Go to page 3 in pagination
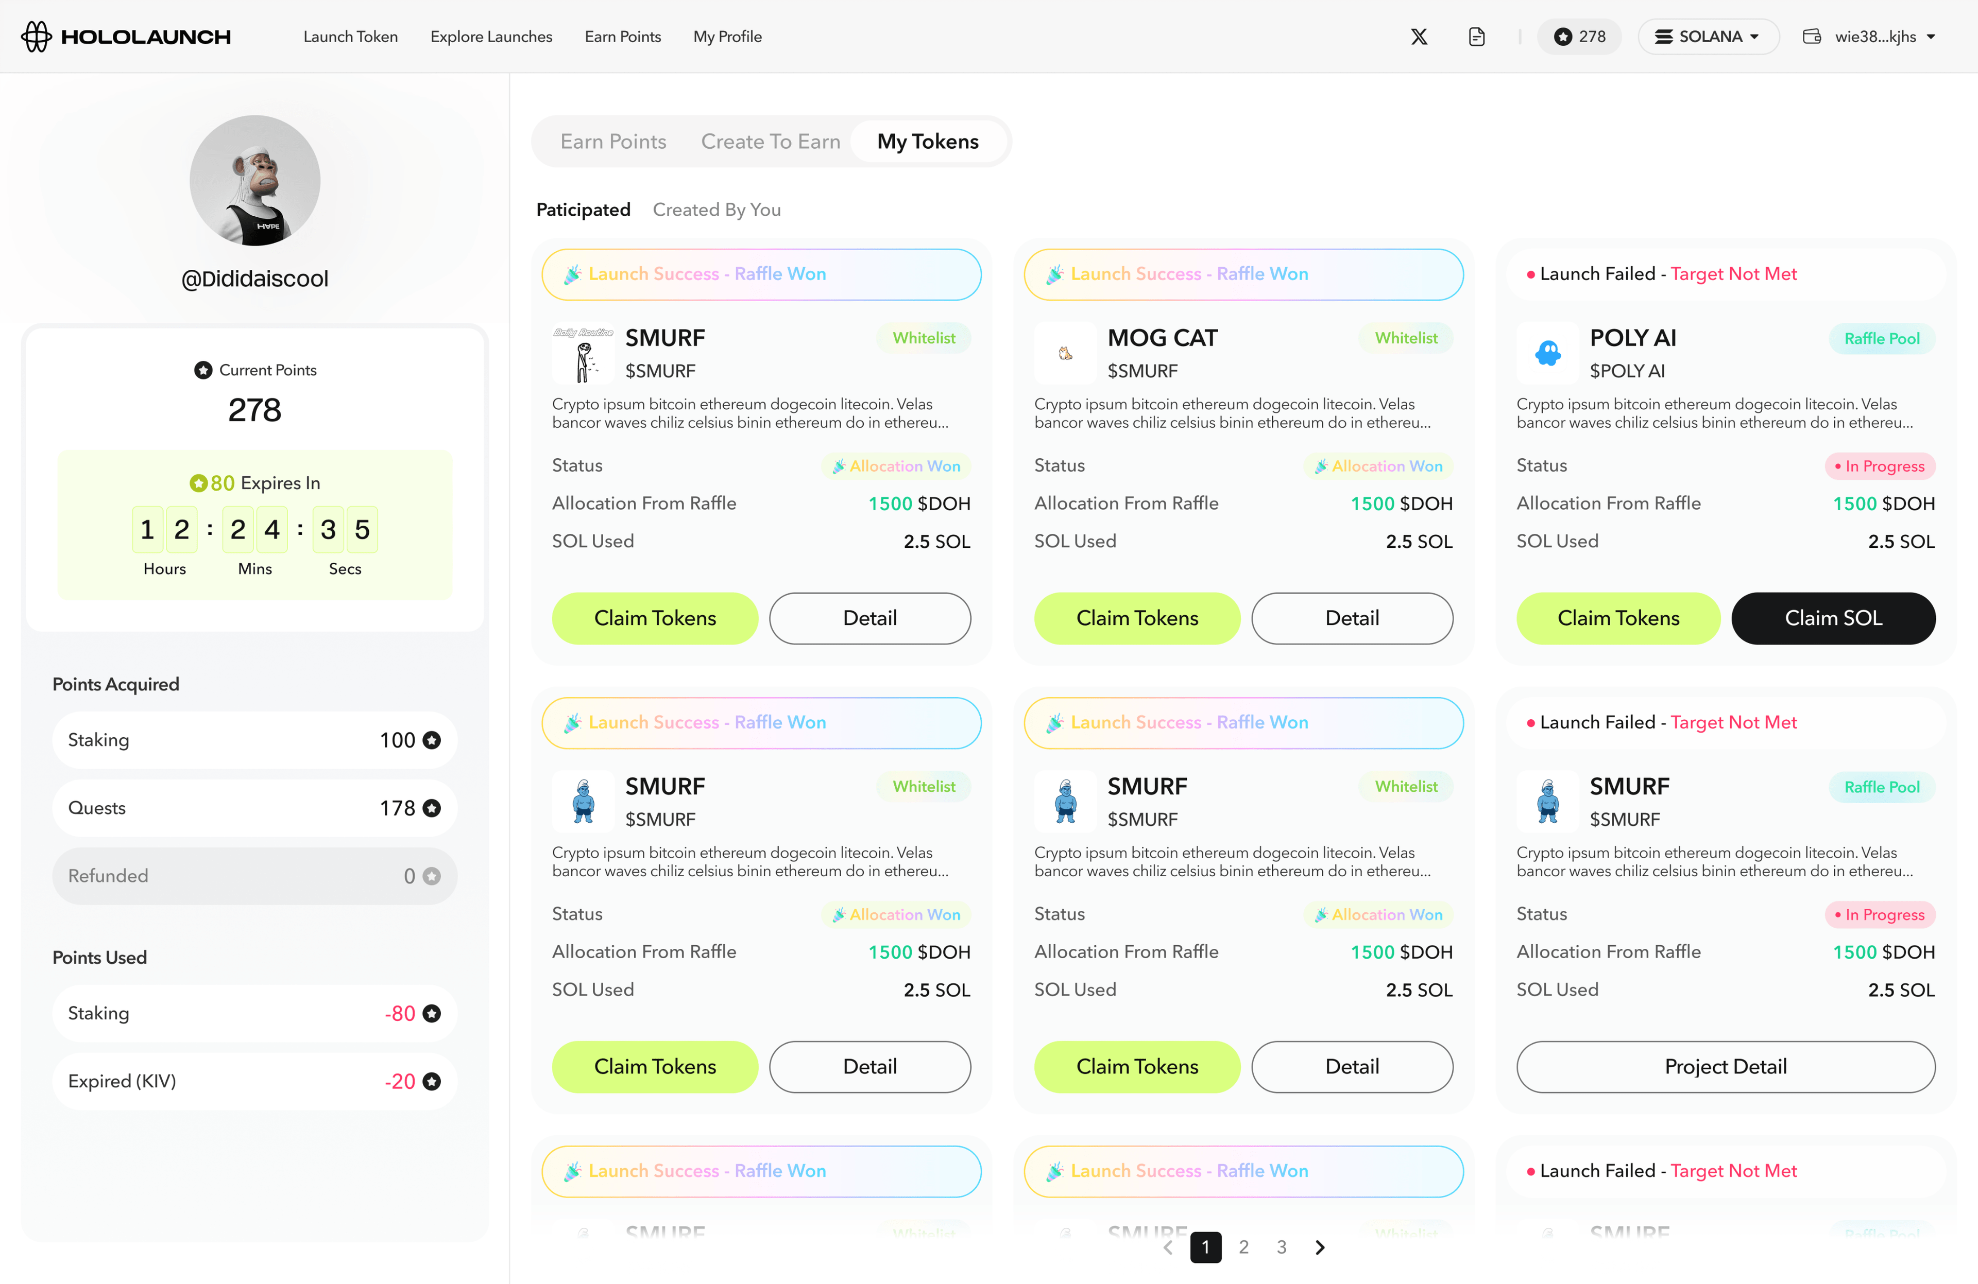The height and width of the screenshot is (1284, 1978). [x=1282, y=1246]
